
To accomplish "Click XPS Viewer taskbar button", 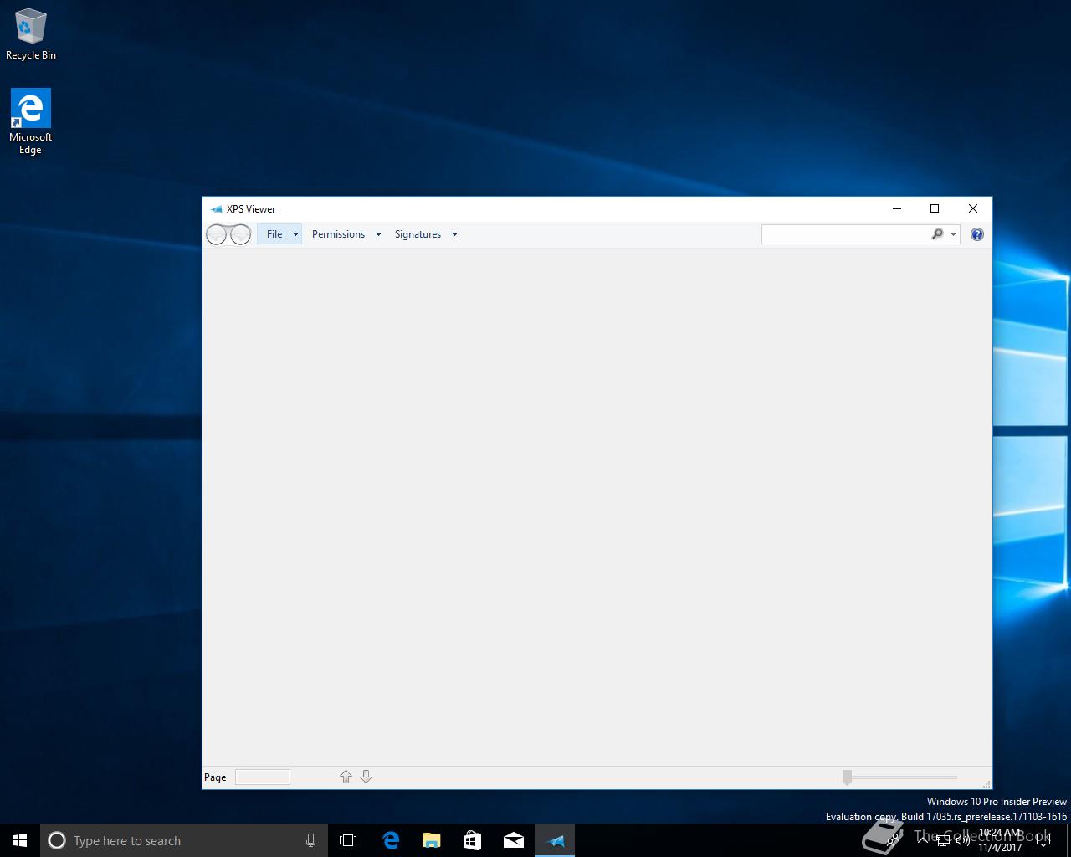I will tap(555, 840).
